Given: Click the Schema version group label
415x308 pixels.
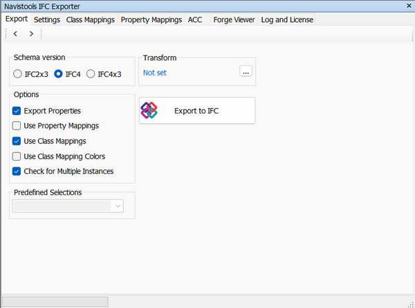Looking at the screenshot, I should tap(39, 57).
